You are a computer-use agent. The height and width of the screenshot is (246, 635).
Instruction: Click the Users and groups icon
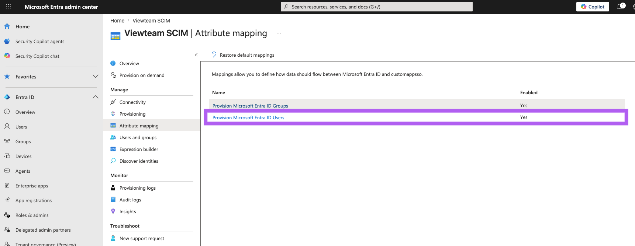click(x=113, y=137)
